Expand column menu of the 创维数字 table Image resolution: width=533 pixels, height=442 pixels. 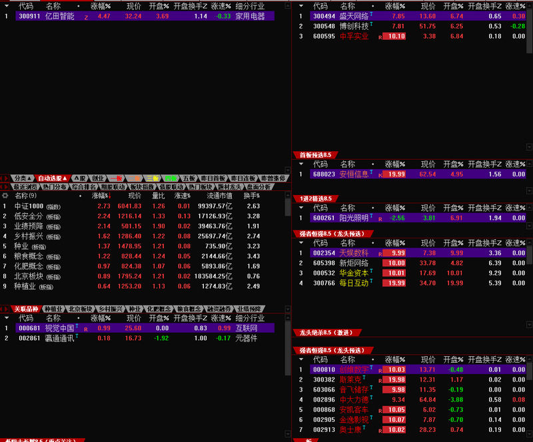pyautogui.click(x=301, y=359)
